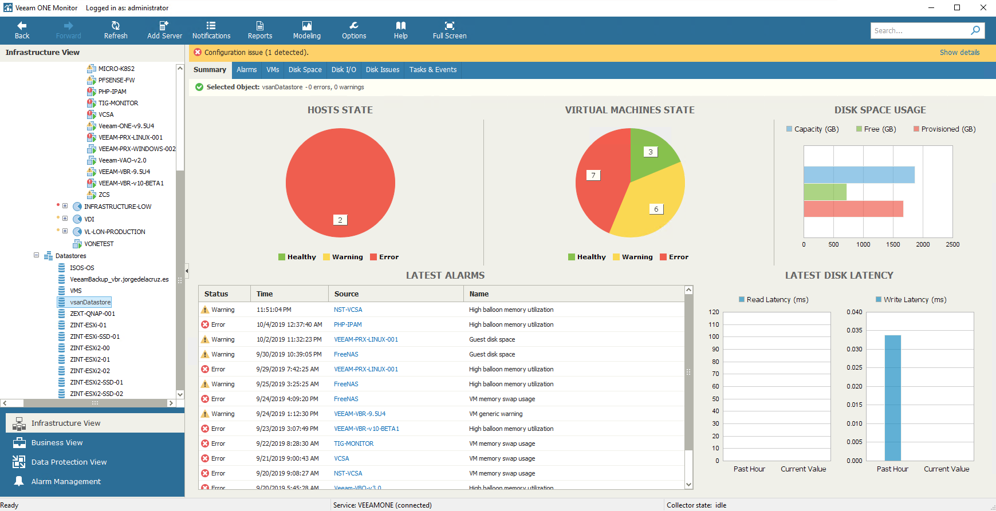Viewport: 996px width, 511px height.
Task: Switch to the Alarms tab
Action: tap(247, 70)
